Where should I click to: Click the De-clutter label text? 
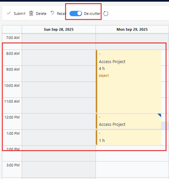click(92, 14)
